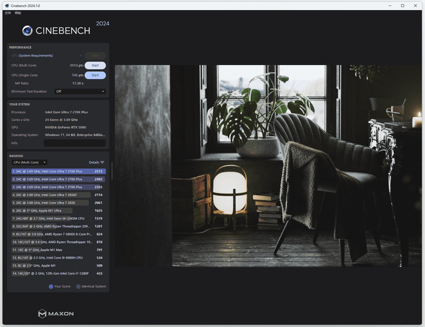Viewport: 425px width, 327px height.
Task: Select the Core i9-9880H ranking row
Action: pos(58,258)
